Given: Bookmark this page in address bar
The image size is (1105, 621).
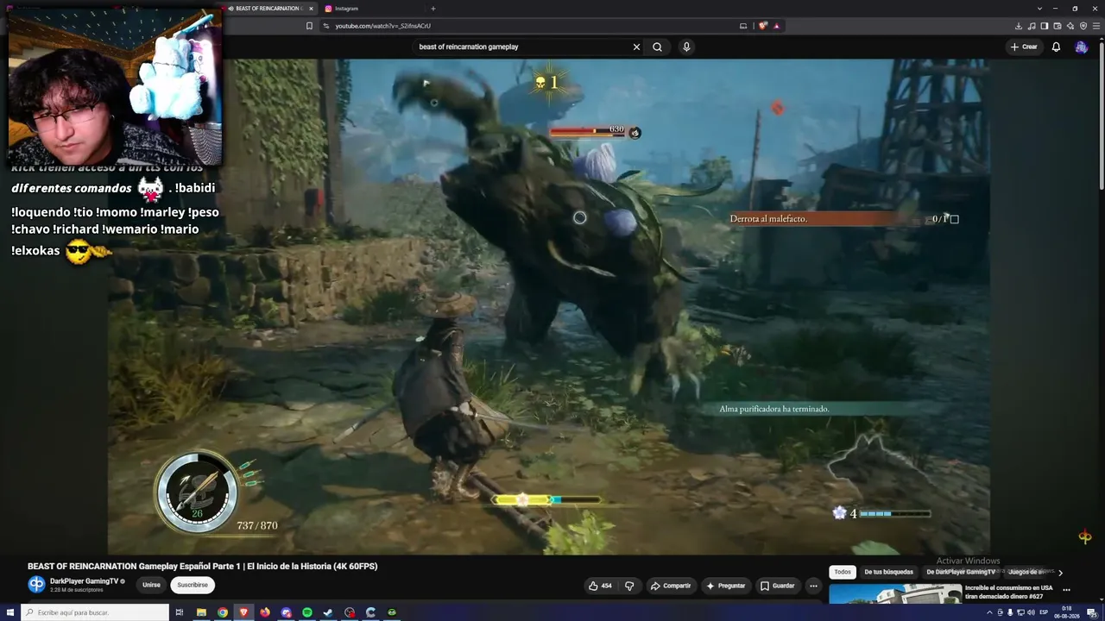Looking at the screenshot, I should tap(309, 26).
